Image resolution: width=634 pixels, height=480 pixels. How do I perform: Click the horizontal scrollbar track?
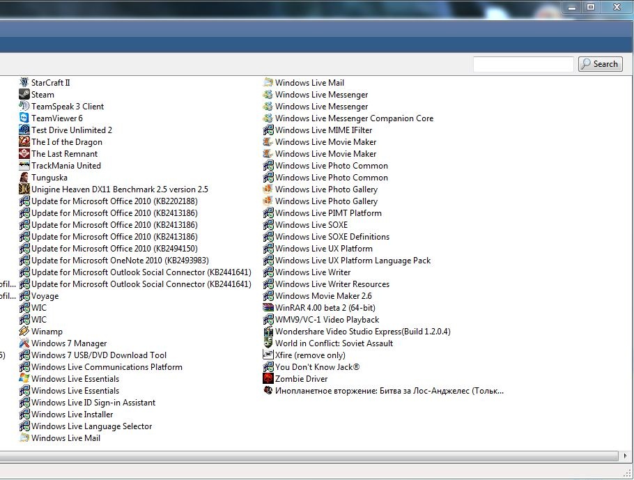(x=310, y=456)
